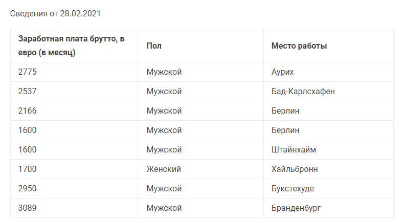Click the salary value 1700
404x220 pixels.
click(x=28, y=169)
